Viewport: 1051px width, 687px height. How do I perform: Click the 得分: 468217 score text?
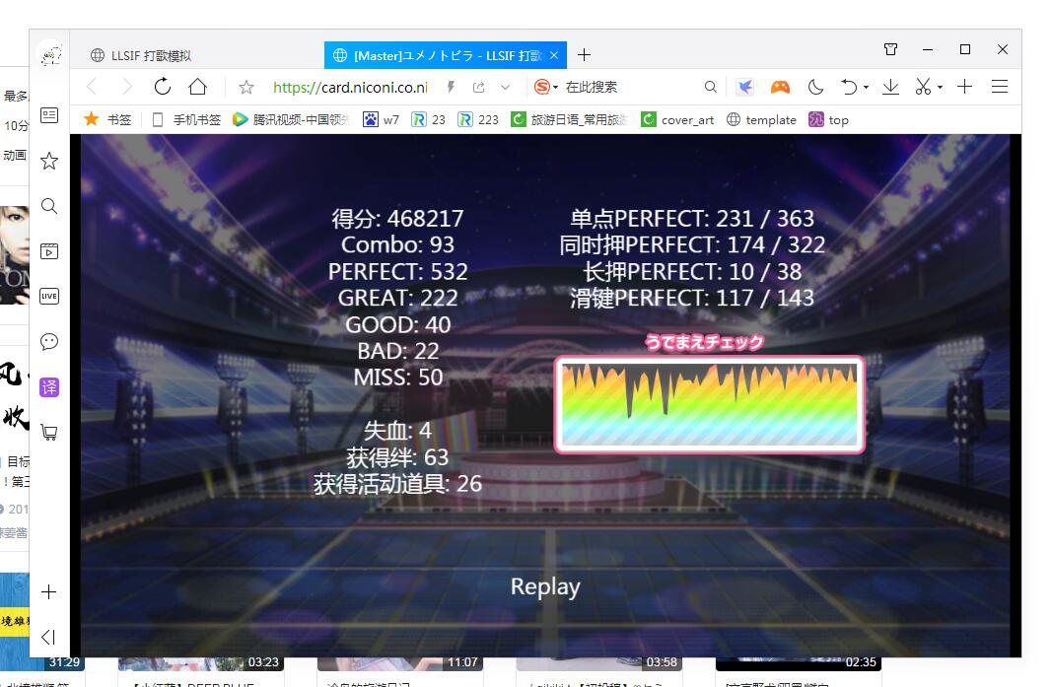pos(397,219)
